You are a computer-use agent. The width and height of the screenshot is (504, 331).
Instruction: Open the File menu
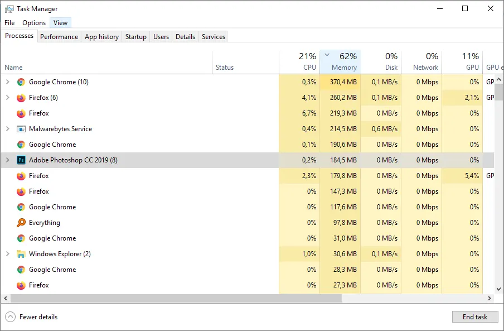(x=9, y=23)
